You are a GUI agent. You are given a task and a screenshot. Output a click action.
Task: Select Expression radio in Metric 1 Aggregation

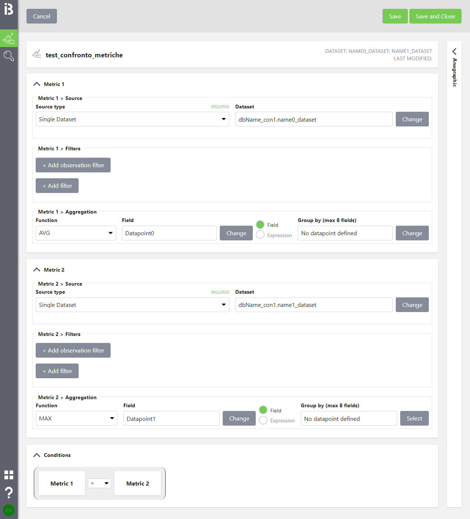[x=260, y=235]
